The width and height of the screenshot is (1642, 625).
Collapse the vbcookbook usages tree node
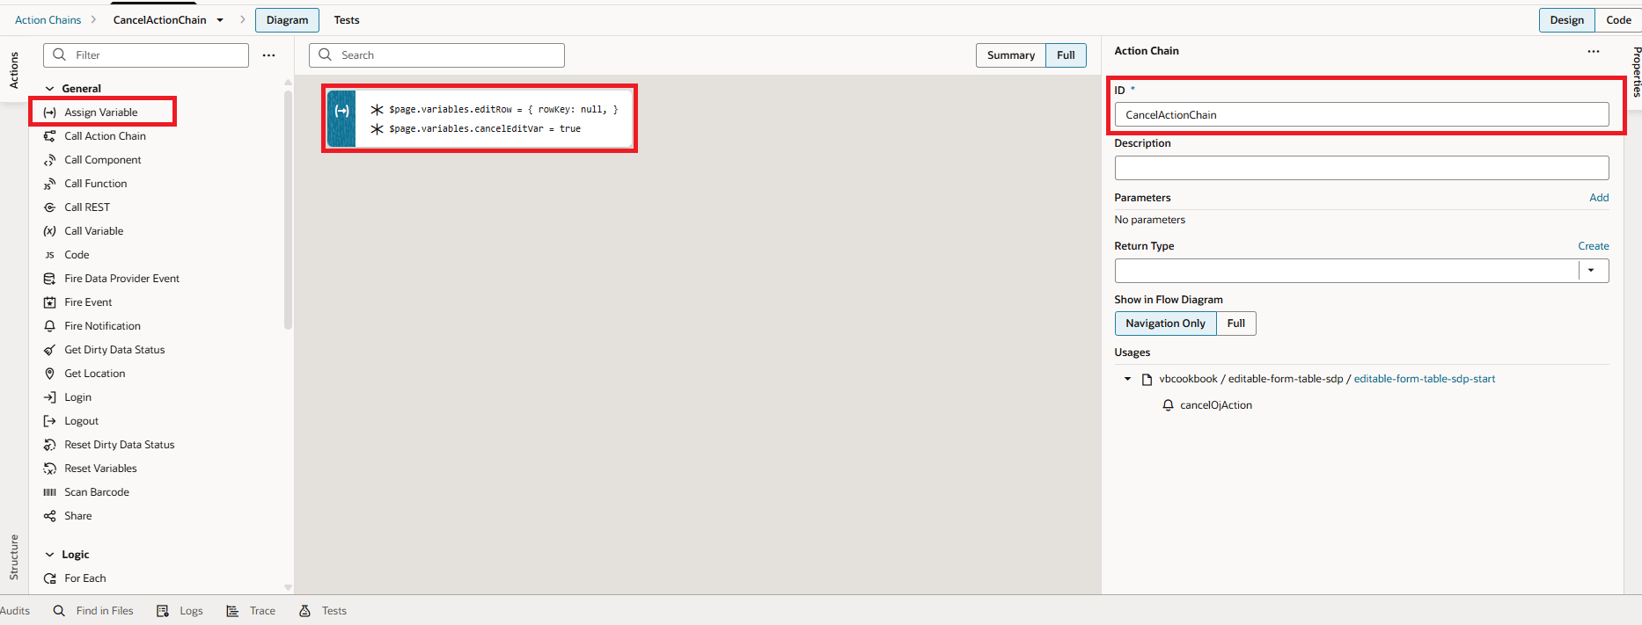pyautogui.click(x=1127, y=379)
